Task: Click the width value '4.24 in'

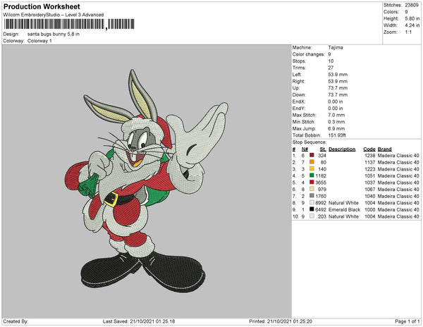Action: coord(412,25)
